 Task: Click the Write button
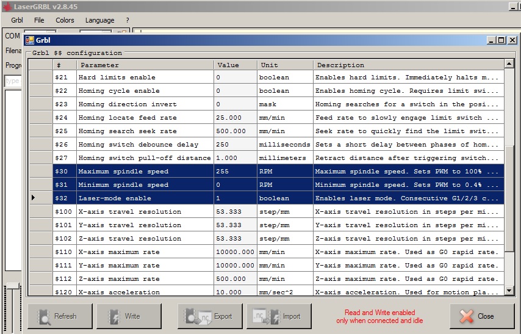[129, 316]
